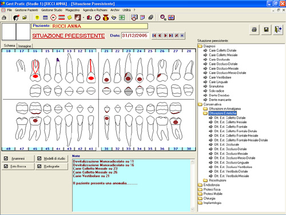Click the blue-red book toolbar icon
The image size is (286, 215).
(x=171, y=18)
